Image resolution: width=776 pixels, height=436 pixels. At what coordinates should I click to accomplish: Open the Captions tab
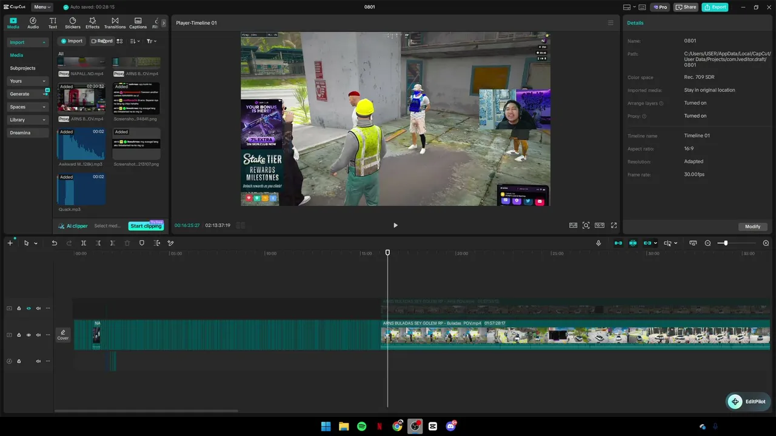click(x=138, y=23)
